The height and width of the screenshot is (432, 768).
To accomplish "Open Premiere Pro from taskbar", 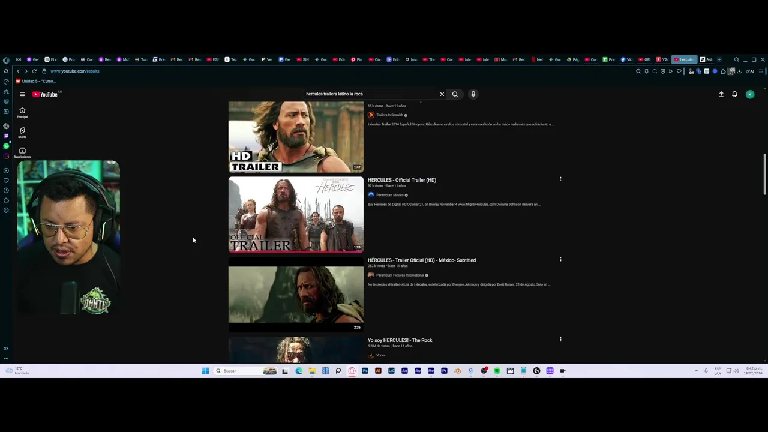I will coord(444,371).
